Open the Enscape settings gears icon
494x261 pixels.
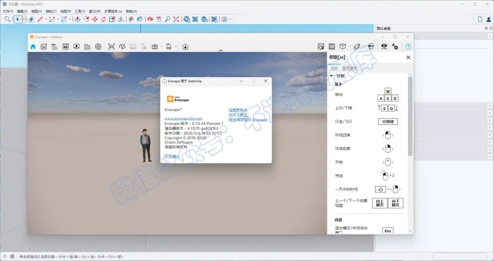pos(395,47)
